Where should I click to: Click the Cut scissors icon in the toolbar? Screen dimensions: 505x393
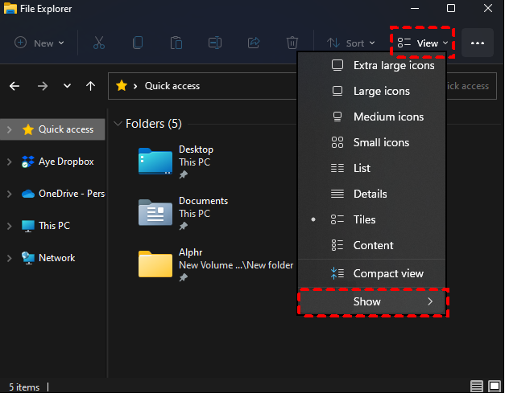coord(99,43)
